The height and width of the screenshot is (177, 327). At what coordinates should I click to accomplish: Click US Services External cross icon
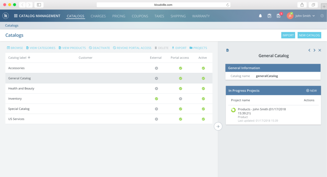(157, 119)
